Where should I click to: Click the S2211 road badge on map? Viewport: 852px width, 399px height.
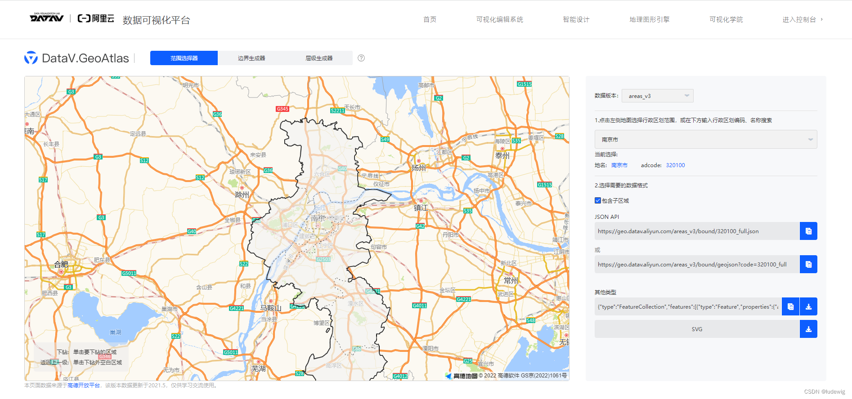(338, 110)
